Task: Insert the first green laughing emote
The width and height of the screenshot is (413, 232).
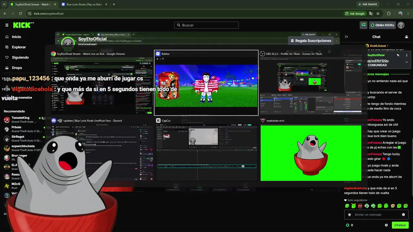Action: (347, 206)
